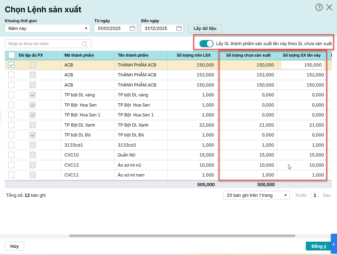
Task: Open the help question mark icon
Action: 319,7
